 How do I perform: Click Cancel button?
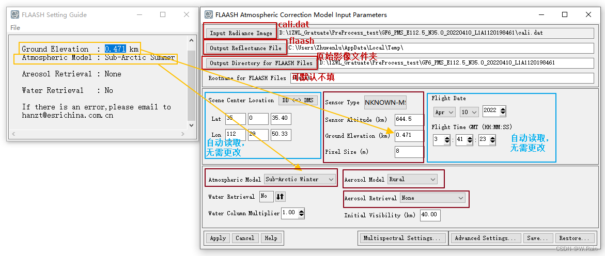[245, 238]
